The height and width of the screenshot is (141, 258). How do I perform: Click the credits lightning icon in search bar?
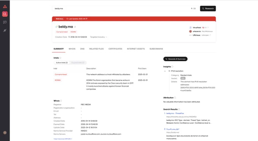pyautogui.click(x=192, y=8)
